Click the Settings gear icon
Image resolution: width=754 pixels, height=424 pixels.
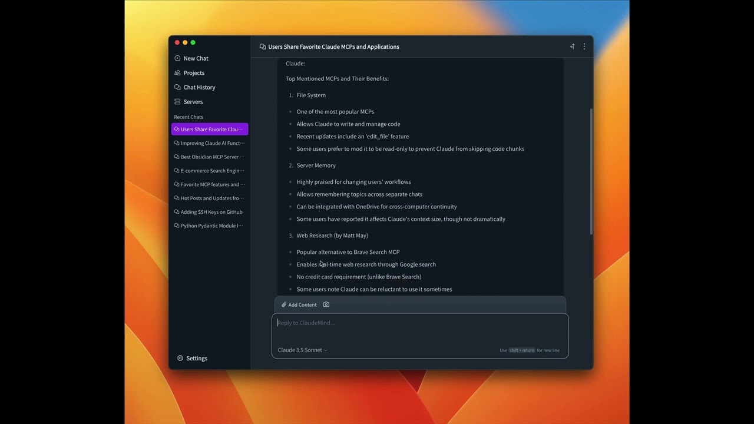180,358
